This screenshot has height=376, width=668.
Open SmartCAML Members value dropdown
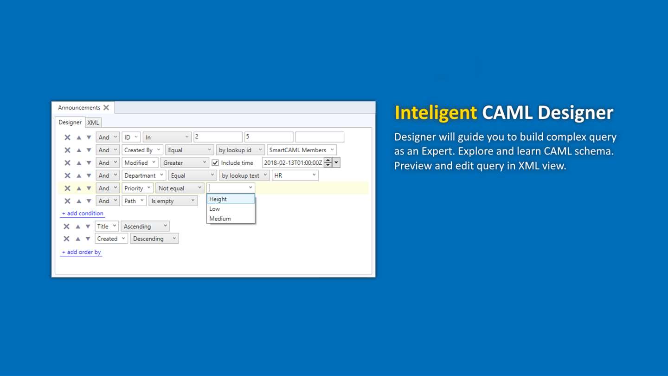[302, 150]
